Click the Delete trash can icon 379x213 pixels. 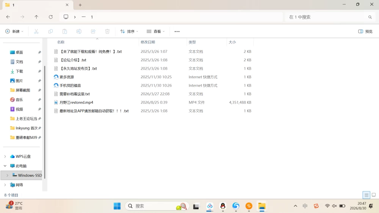(x=107, y=31)
